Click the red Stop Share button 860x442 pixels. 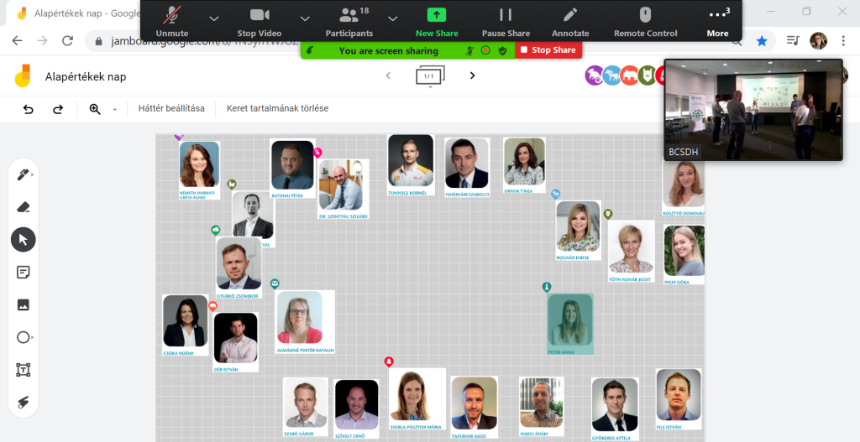point(548,50)
